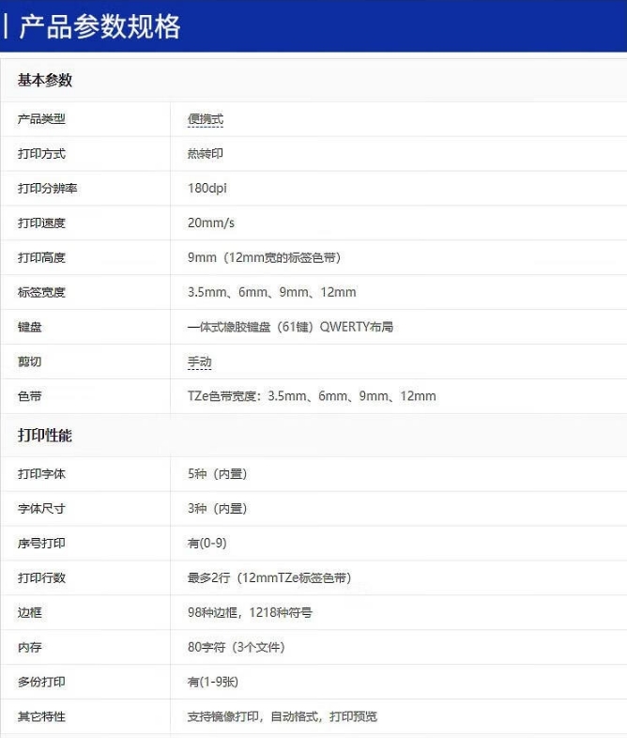
Task: Click the 5种（内置）value
Action: [x=218, y=474]
